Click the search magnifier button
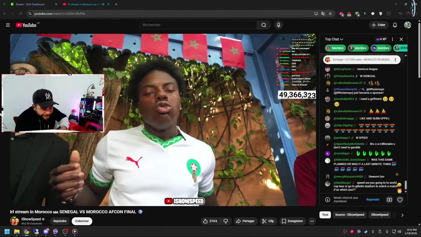Screen dimensions: 421x237 pos(264,25)
